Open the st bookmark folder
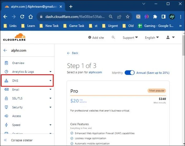 click(93, 26)
